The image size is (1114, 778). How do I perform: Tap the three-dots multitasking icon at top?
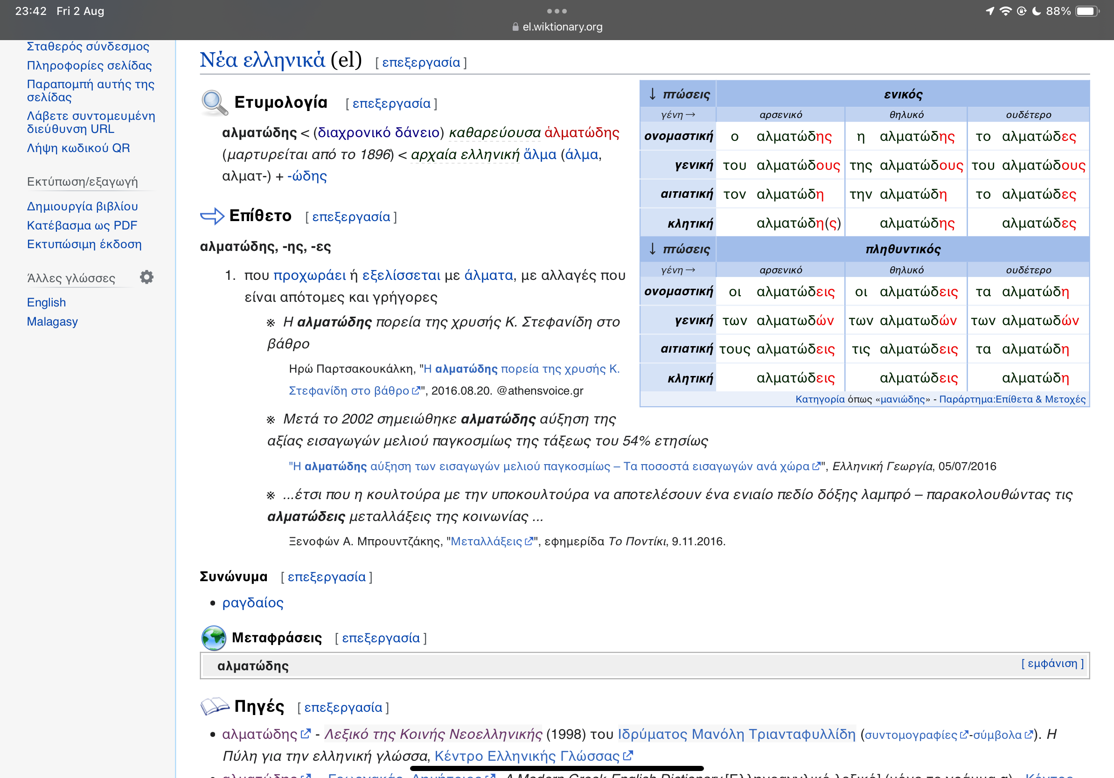[557, 11]
